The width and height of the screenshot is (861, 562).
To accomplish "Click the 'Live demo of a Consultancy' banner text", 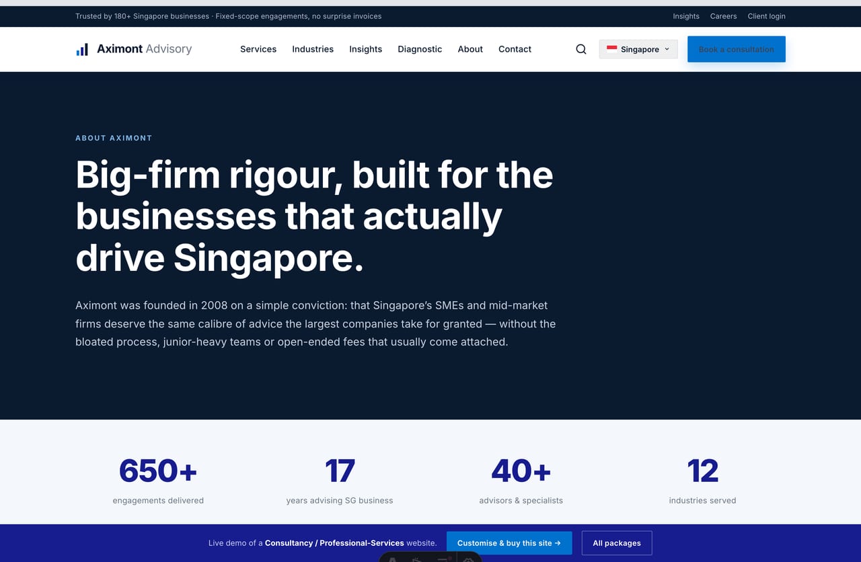I will [x=323, y=543].
